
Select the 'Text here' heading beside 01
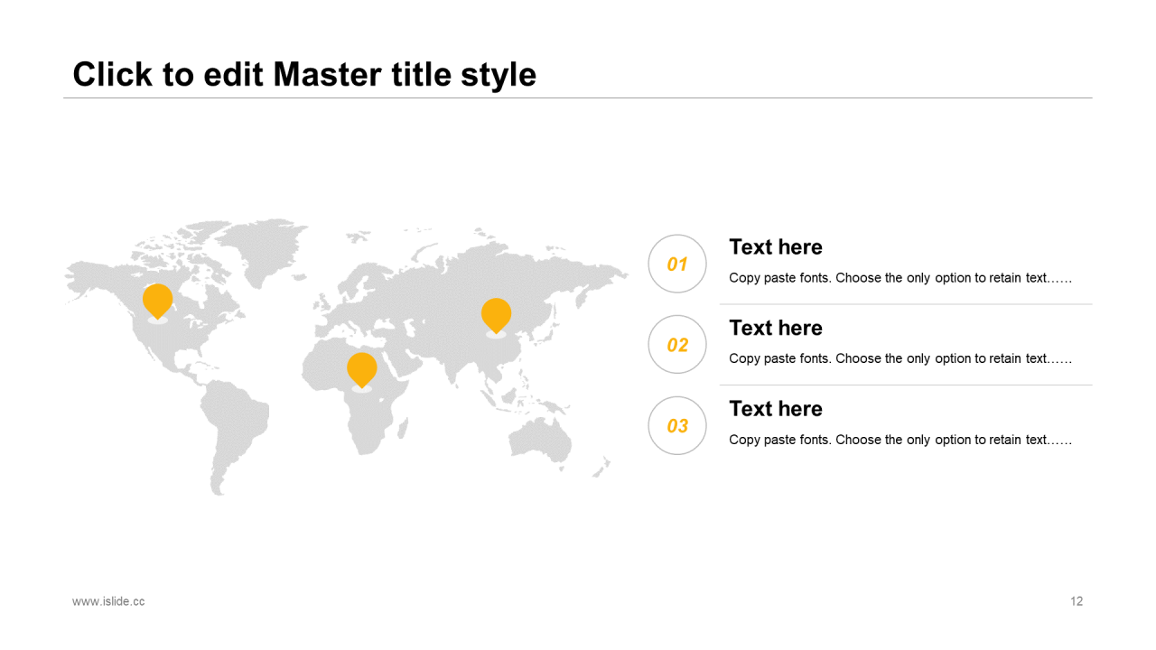coord(776,247)
